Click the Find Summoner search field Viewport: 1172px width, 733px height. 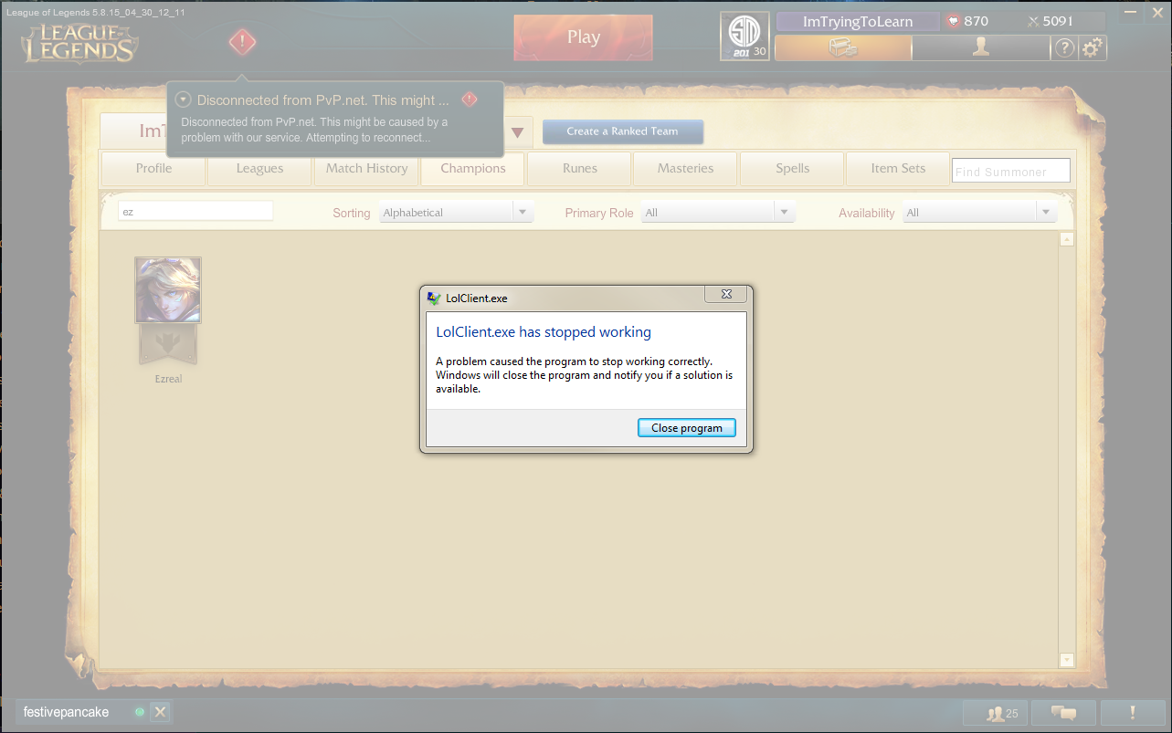tap(1011, 171)
